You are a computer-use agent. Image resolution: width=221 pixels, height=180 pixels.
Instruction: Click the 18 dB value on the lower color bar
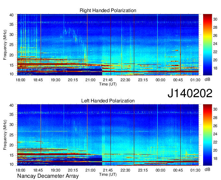(x=215, y=158)
